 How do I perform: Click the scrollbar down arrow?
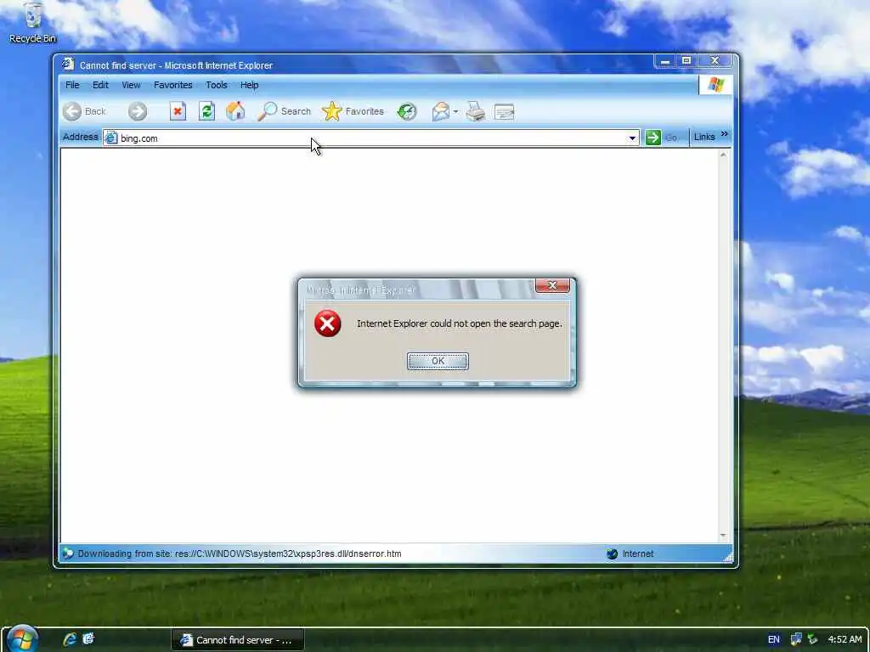point(723,535)
